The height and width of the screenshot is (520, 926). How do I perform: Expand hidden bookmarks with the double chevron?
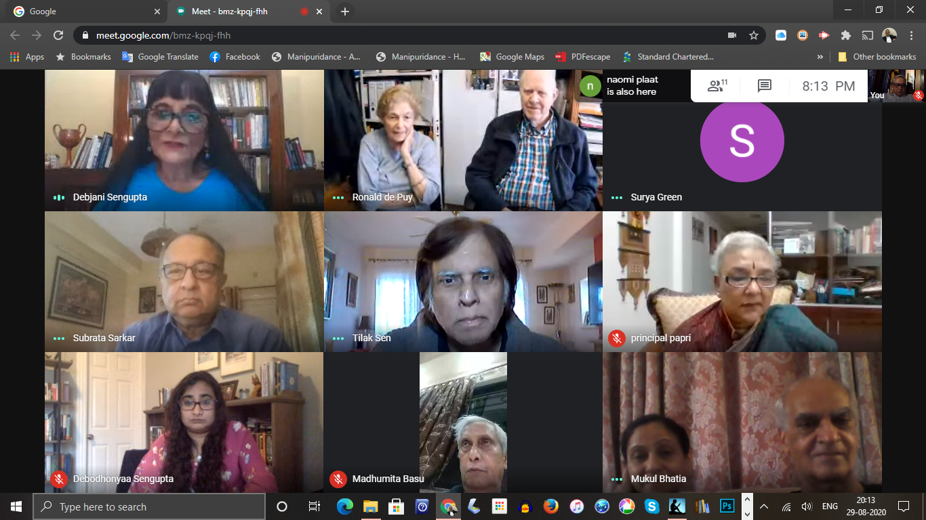[x=820, y=57]
